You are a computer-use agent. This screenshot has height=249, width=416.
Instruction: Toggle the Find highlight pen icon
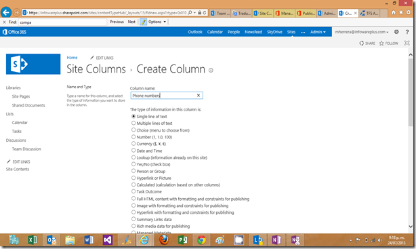coord(143,22)
